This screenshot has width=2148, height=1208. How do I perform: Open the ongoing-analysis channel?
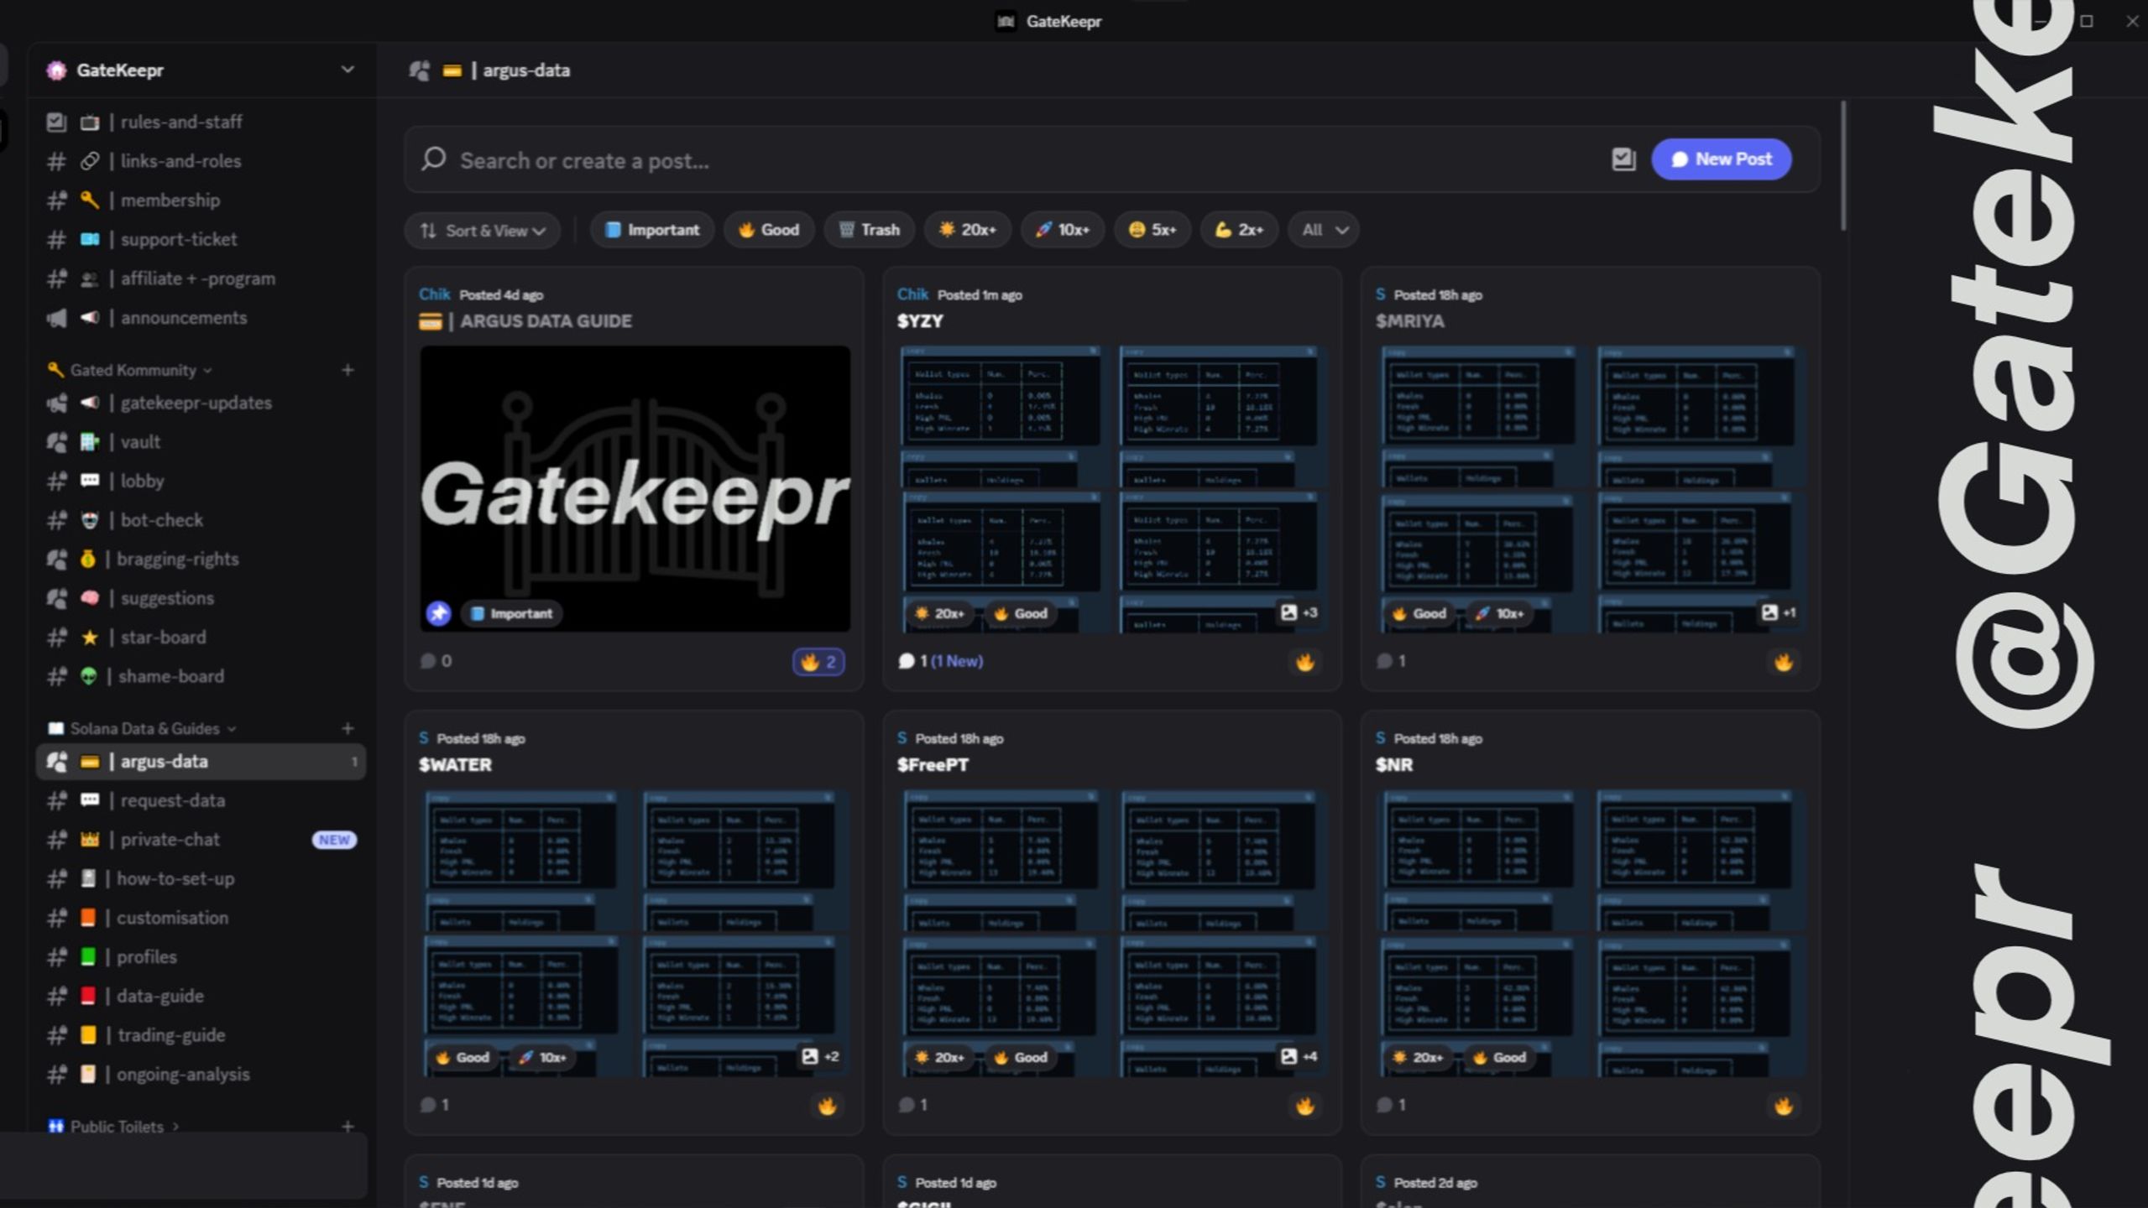pyautogui.click(x=200, y=1075)
